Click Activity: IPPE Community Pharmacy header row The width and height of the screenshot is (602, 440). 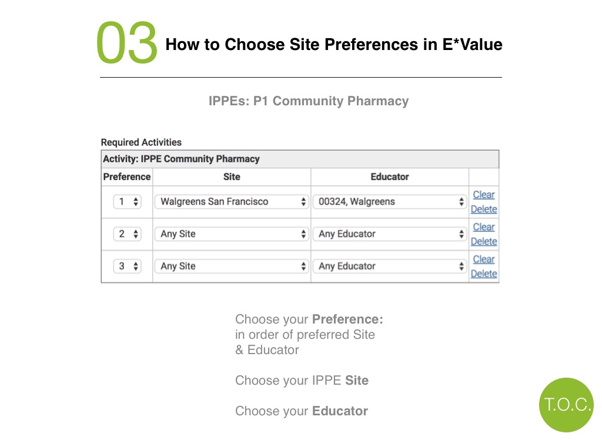tap(300, 159)
